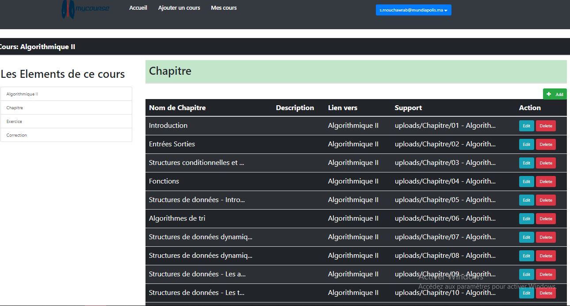Click the uploads/Chapitre/03 support path
Image resolution: width=570 pixels, height=306 pixels.
click(445, 163)
